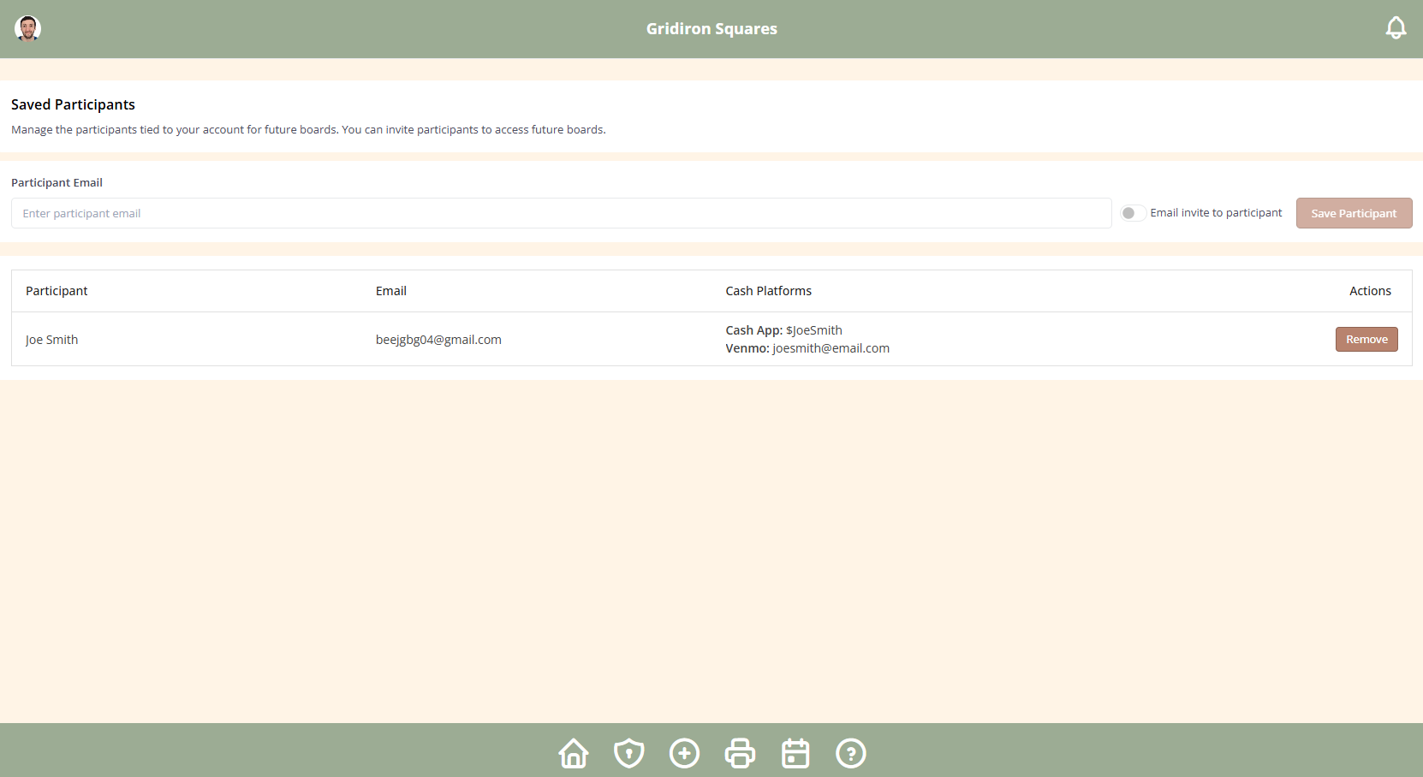Open the printer icon

click(740, 753)
